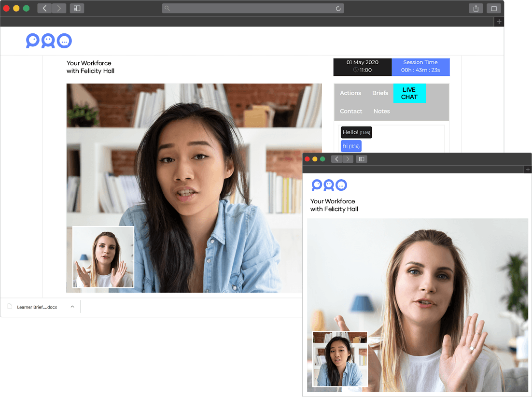Click 'Your Workforce with Felicity Hall' in front window
The width and height of the screenshot is (532, 397).
pos(334,205)
